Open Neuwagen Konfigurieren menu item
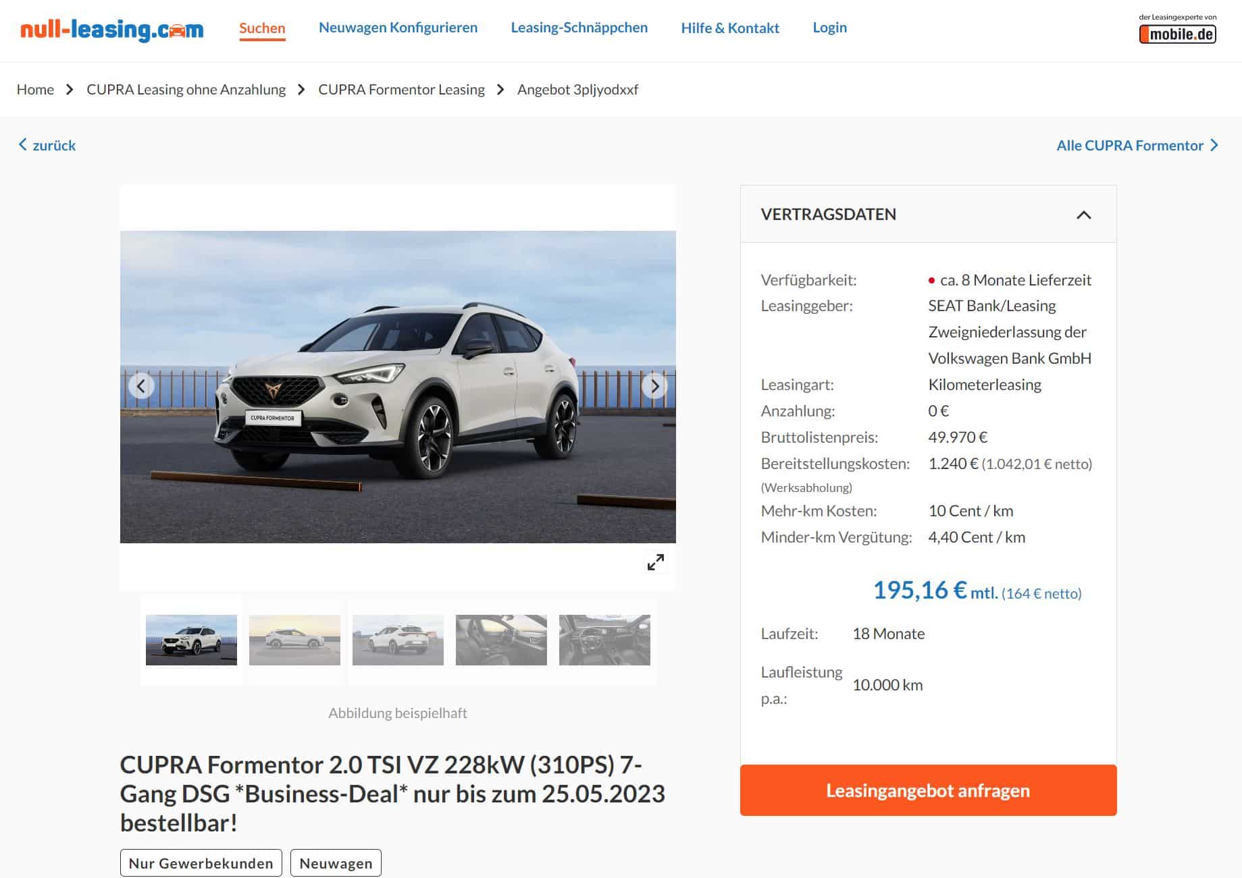The height and width of the screenshot is (878, 1242). 398,28
